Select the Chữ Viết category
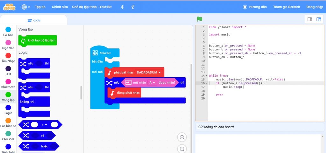 click(x=8, y=136)
